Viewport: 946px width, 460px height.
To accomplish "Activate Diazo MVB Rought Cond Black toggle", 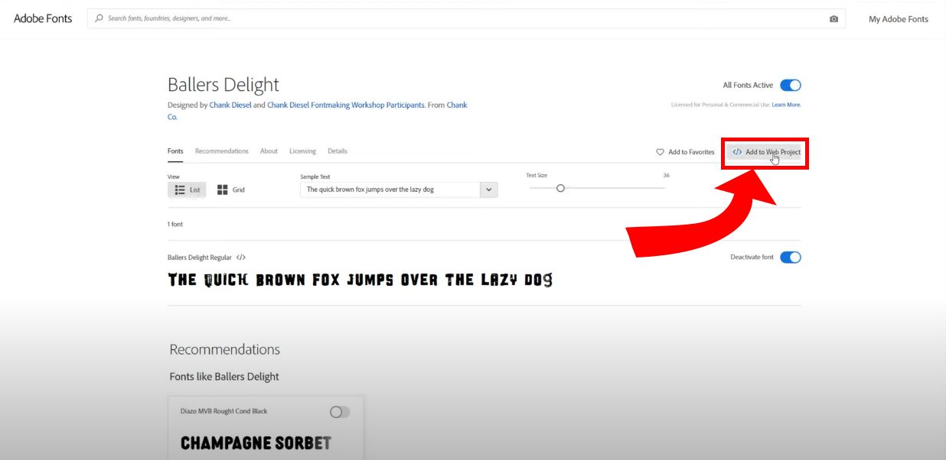I will pyautogui.click(x=340, y=412).
